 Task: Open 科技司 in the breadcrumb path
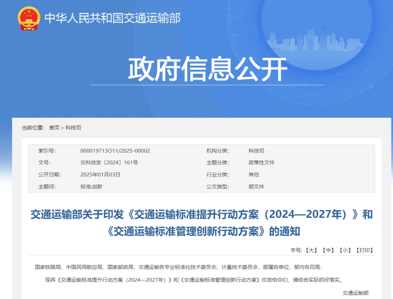(73, 128)
